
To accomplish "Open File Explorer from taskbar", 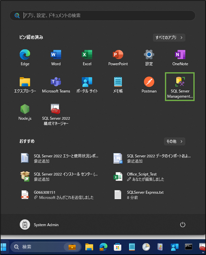I will coord(89,247).
